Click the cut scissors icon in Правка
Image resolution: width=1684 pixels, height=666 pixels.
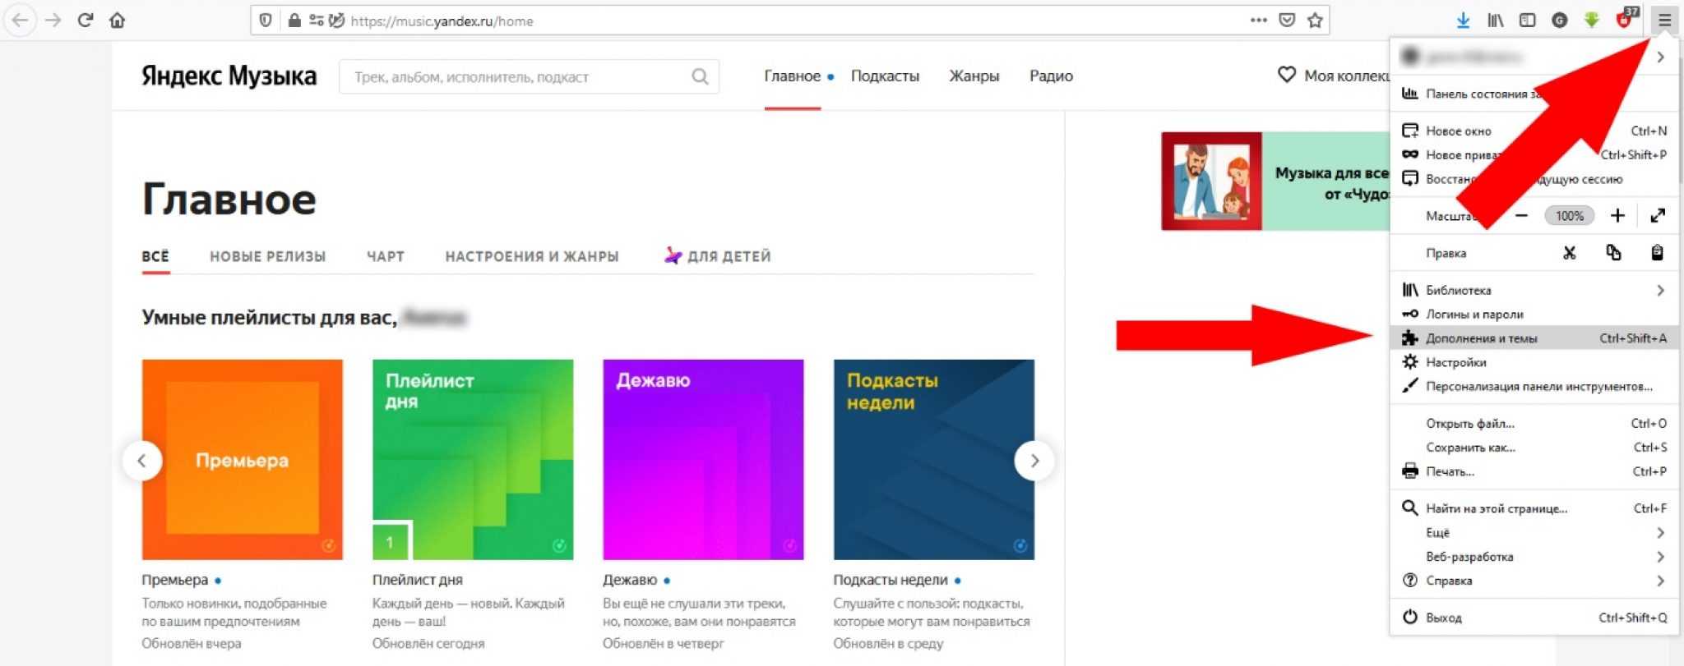(1569, 253)
